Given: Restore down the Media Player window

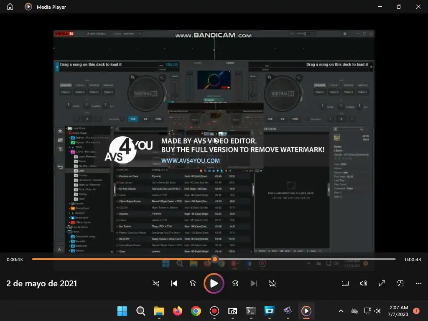Looking at the screenshot, I should point(399,7).
